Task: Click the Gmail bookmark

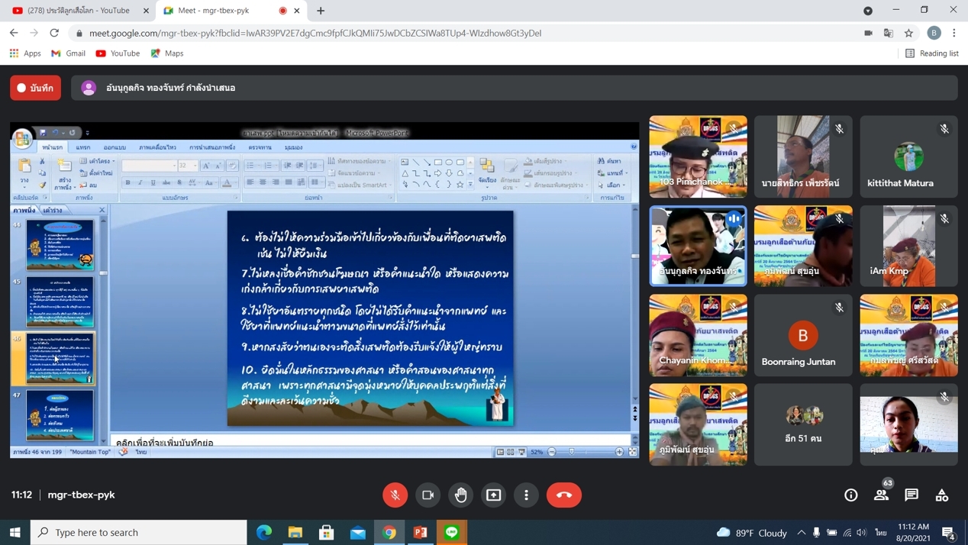Action: pos(68,53)
